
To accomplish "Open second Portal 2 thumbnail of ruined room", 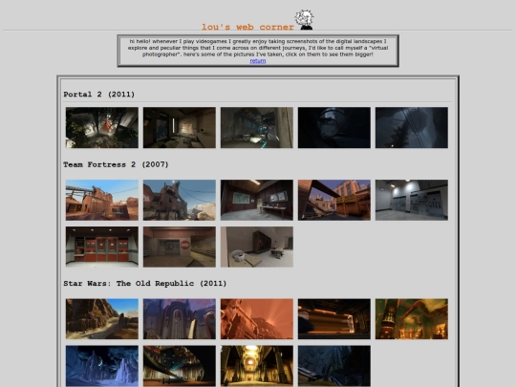I will [180, 128].
